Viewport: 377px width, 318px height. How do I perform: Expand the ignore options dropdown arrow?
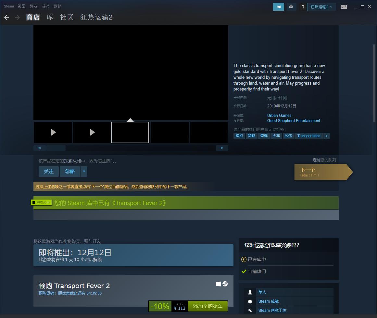84,172
